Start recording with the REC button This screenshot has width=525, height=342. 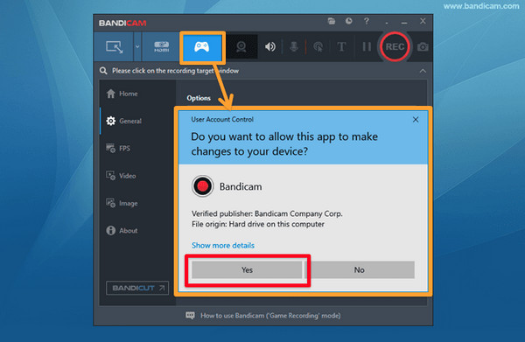pos(395,47)
